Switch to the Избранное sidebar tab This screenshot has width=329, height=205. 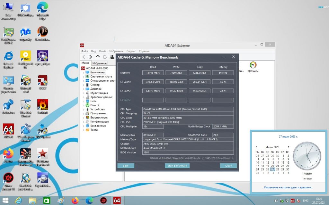pyautogui.click(x=100, y=63)
